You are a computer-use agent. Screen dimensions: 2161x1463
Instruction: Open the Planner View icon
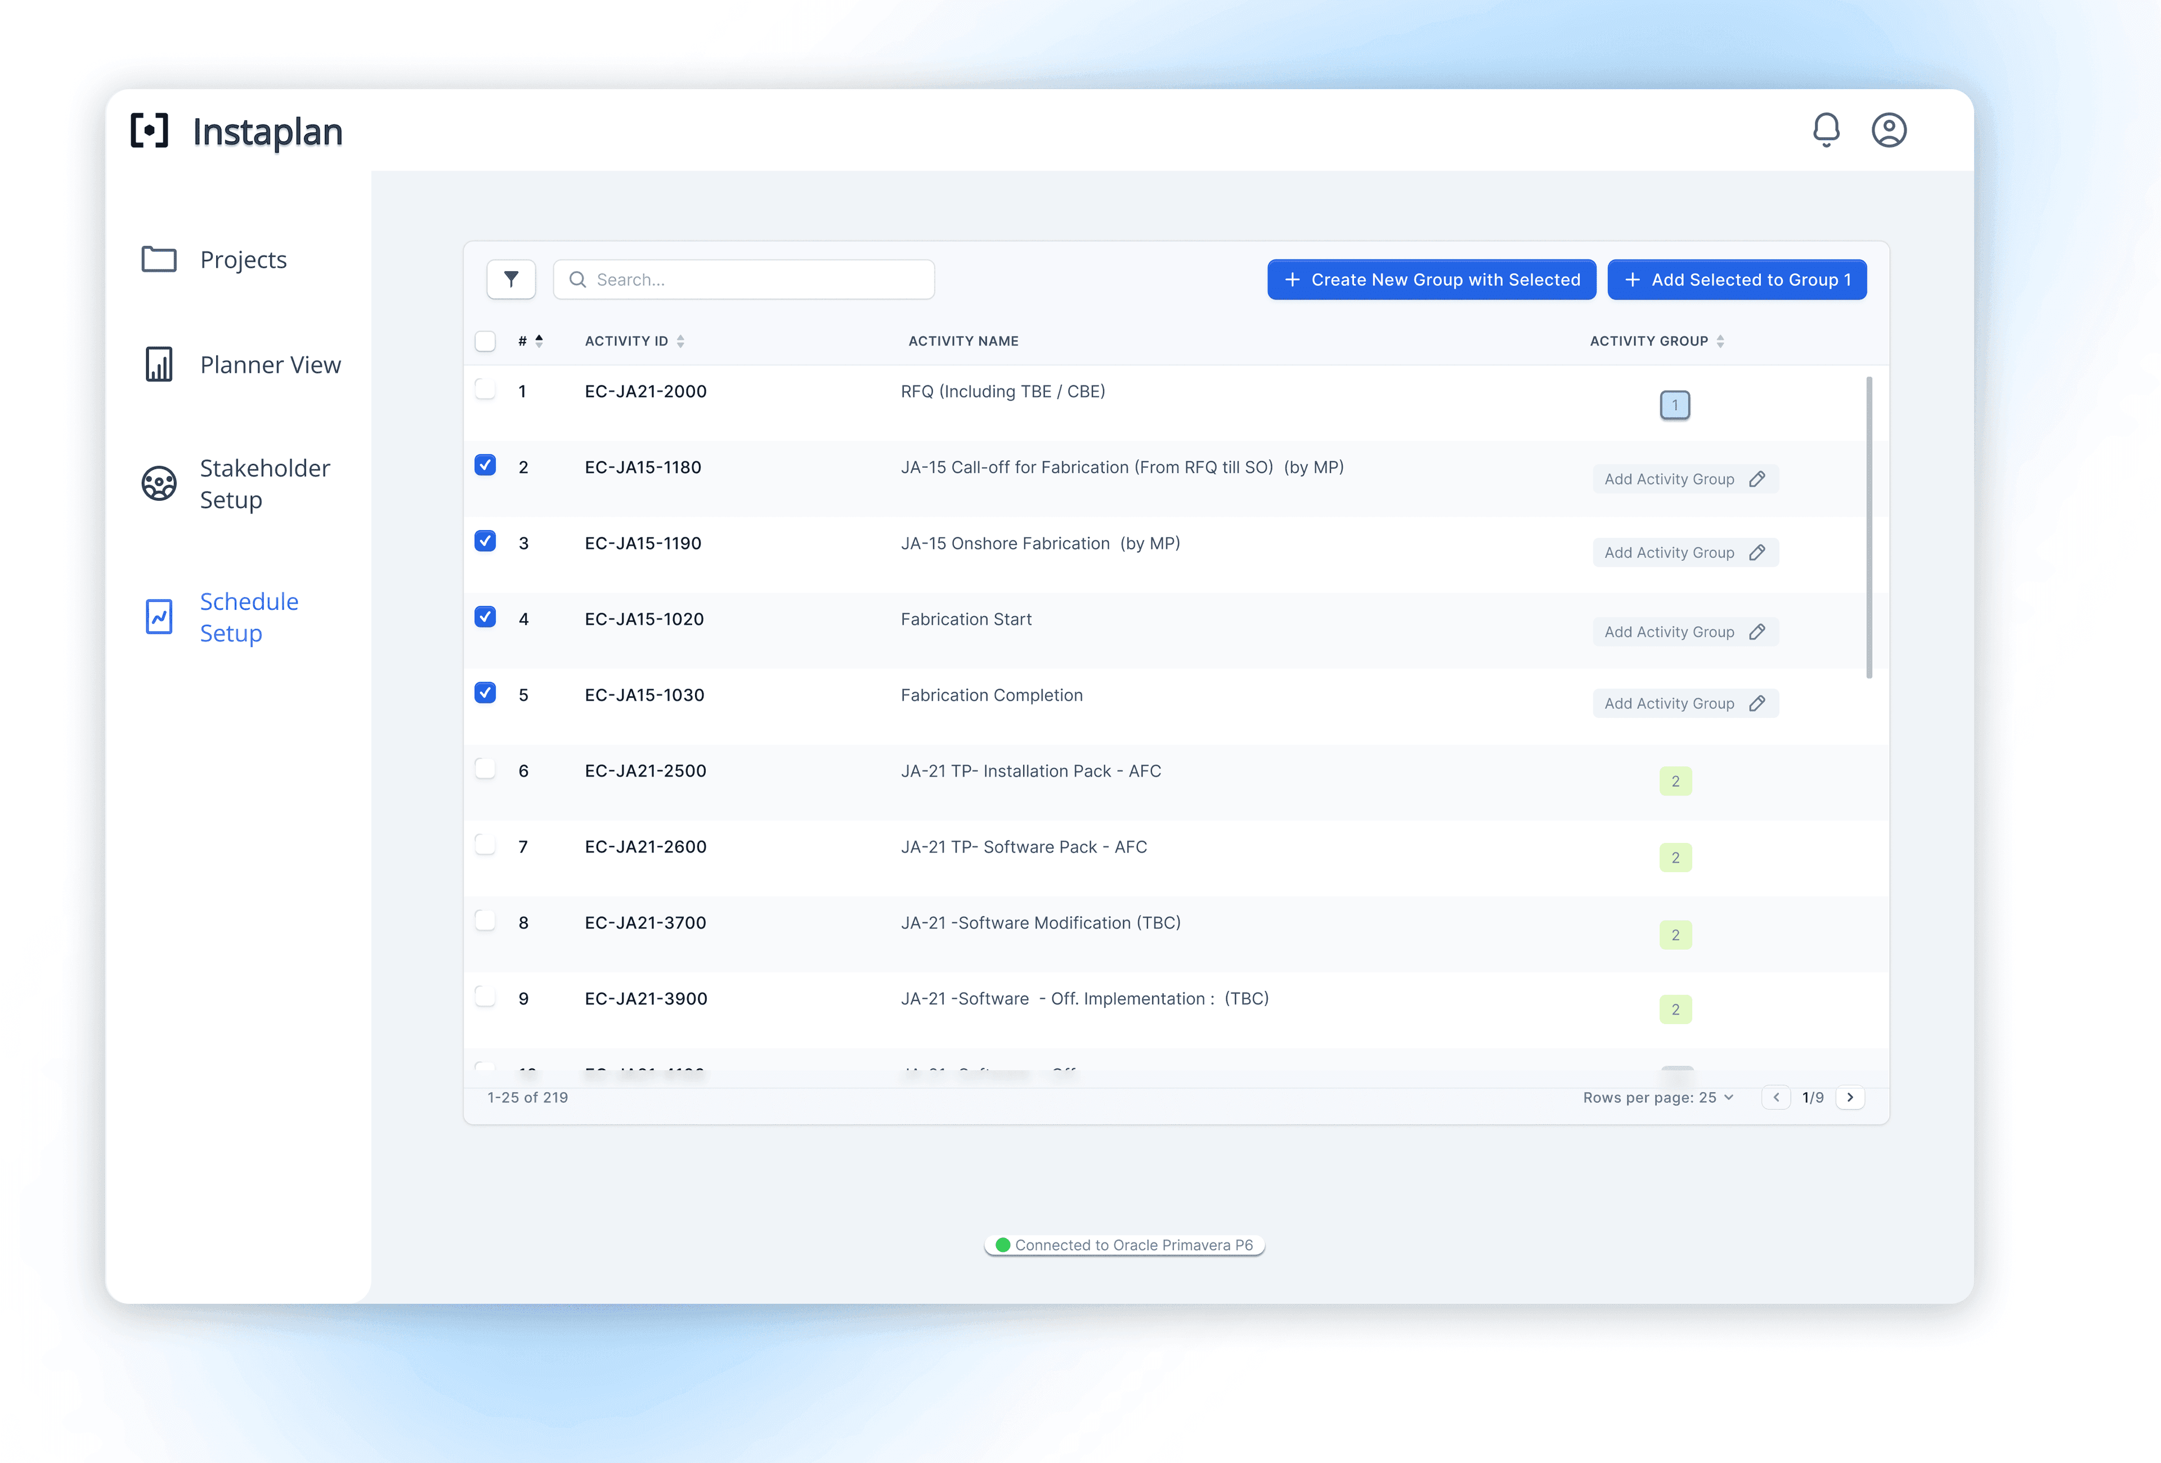point(158,362)
